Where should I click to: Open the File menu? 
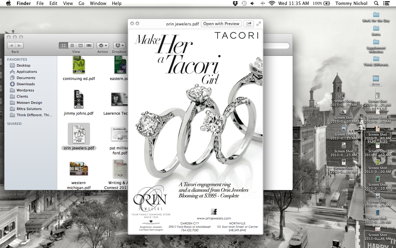[40, 3]
